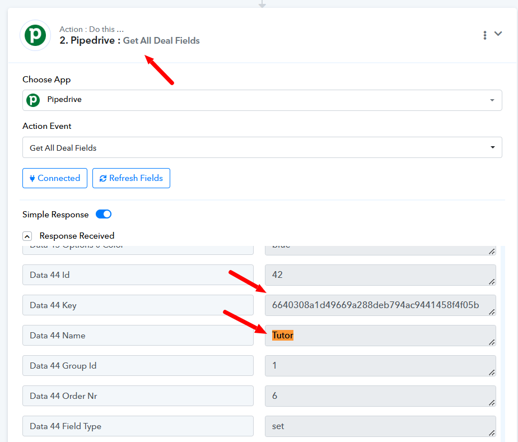
Task: Click the Data 44 Group Id label field
Action: [138, 366]
